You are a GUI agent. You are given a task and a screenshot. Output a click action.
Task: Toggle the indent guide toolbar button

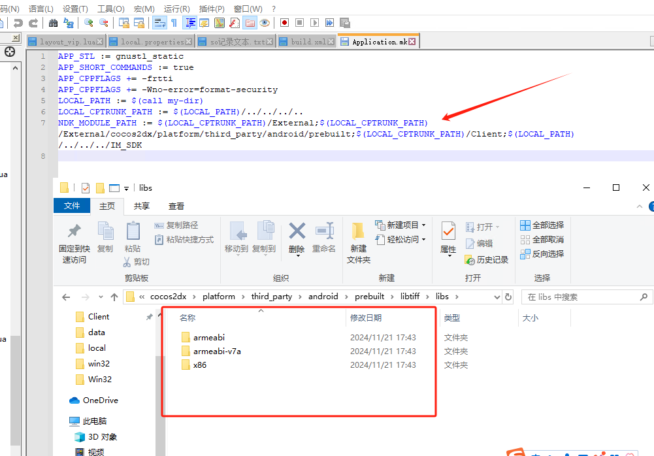190,23
